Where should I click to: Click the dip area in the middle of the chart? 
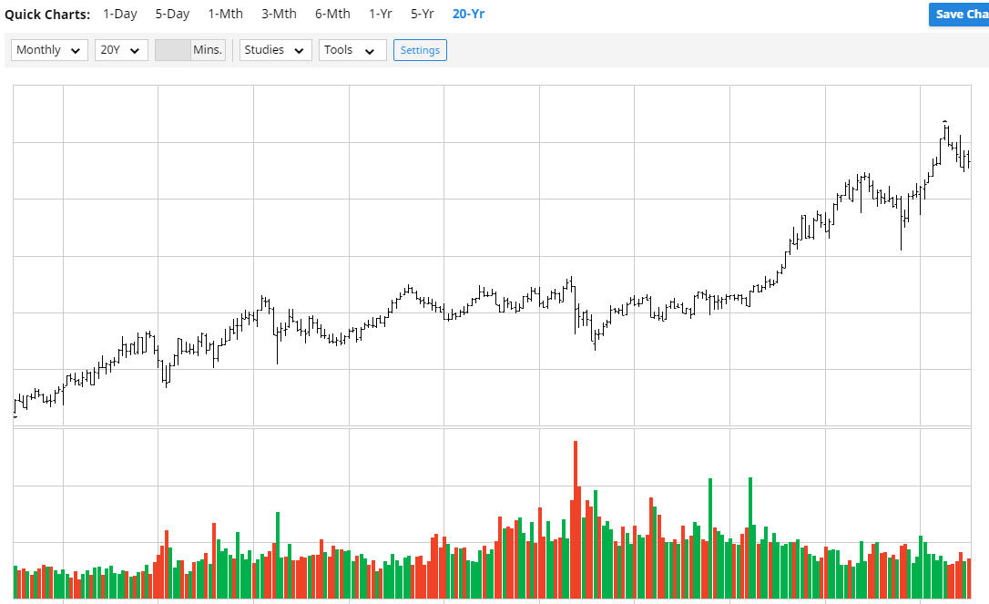[x=595, y=342]
